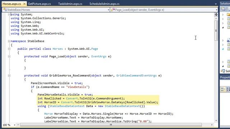Screen dimensions: 230x129
Task: Click the 'using System.Web.UI;' line
Action: coord(27,30)
